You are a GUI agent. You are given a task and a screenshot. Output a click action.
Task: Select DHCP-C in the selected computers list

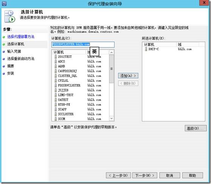tap(154, 49)
